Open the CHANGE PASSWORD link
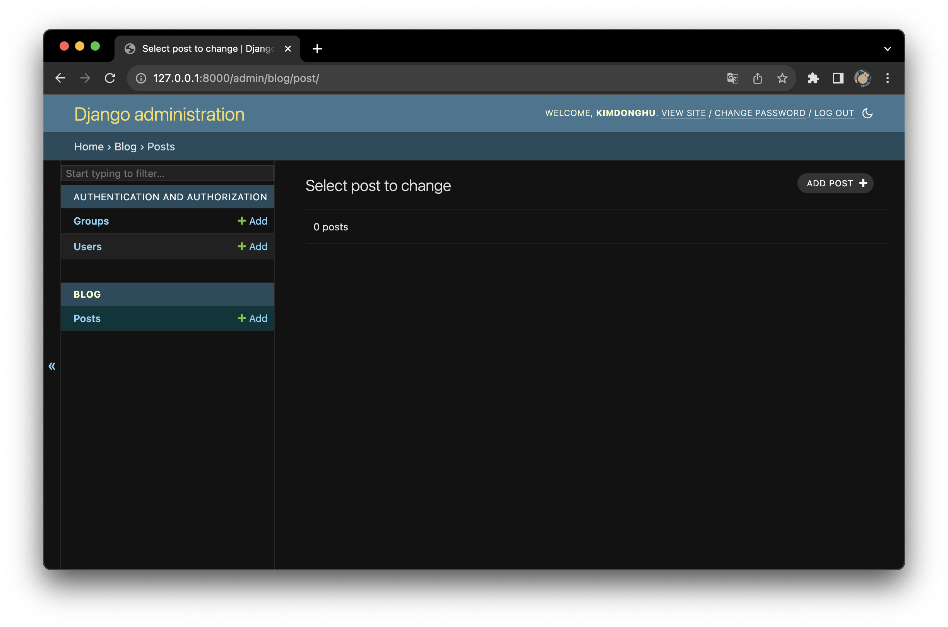948x627 pixels. pos(760,113)
